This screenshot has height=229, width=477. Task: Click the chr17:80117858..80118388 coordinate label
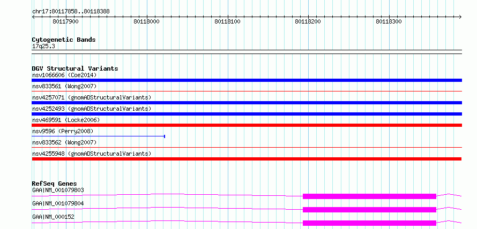[71, 12]
